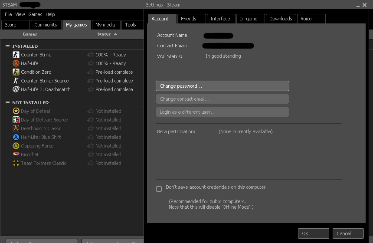Open the Downloads settings tab
Viewport: 373px width, 243px height.
(281, 19)
